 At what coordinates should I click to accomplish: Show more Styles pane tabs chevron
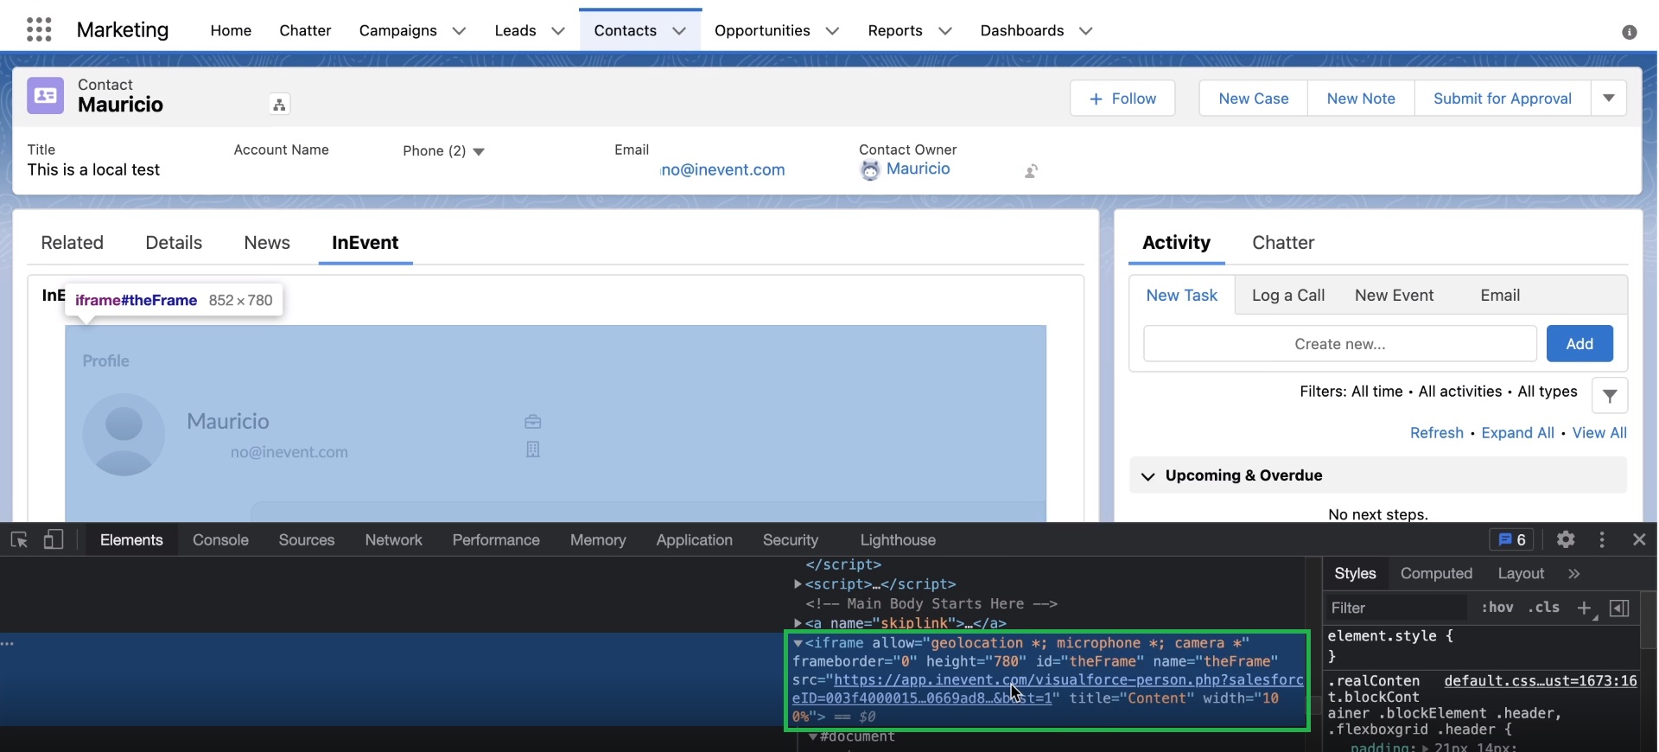coord(1574,574)
